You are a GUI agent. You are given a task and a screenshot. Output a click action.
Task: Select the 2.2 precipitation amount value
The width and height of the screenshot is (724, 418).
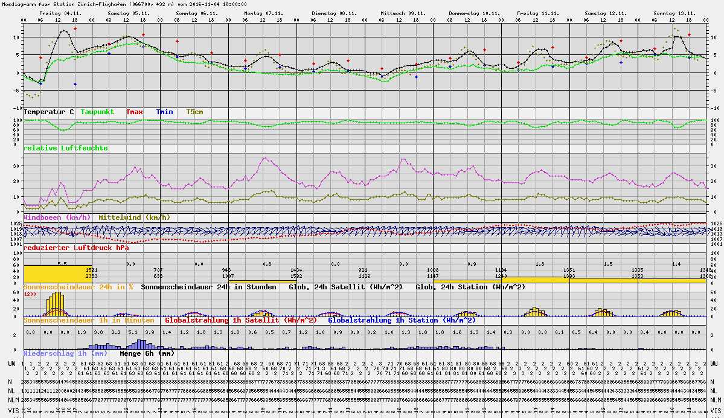point(116,332)
